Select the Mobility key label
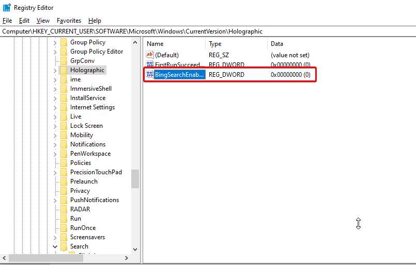 tap(82, 135)
